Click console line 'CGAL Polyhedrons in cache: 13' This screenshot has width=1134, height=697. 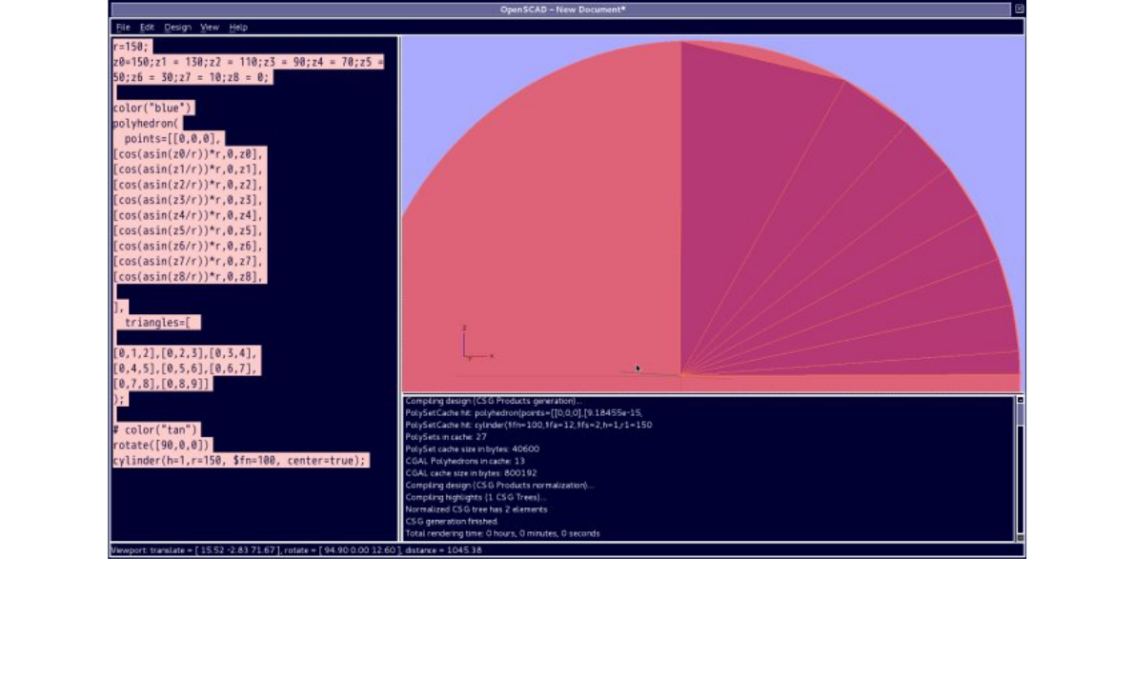(465, 461)
